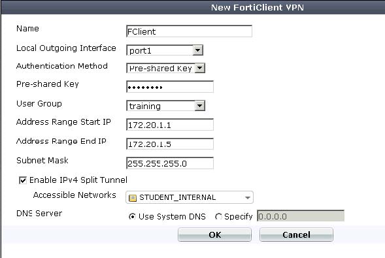Select the Use System DNS radio button
The width and height of the screenshot is (385, 258).
pos(132,217)
